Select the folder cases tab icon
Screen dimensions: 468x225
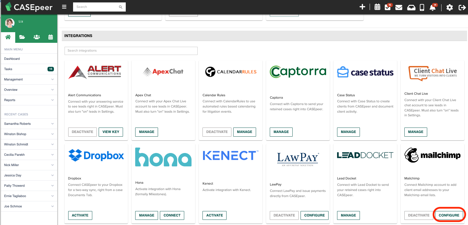click(x=22, y=37)
